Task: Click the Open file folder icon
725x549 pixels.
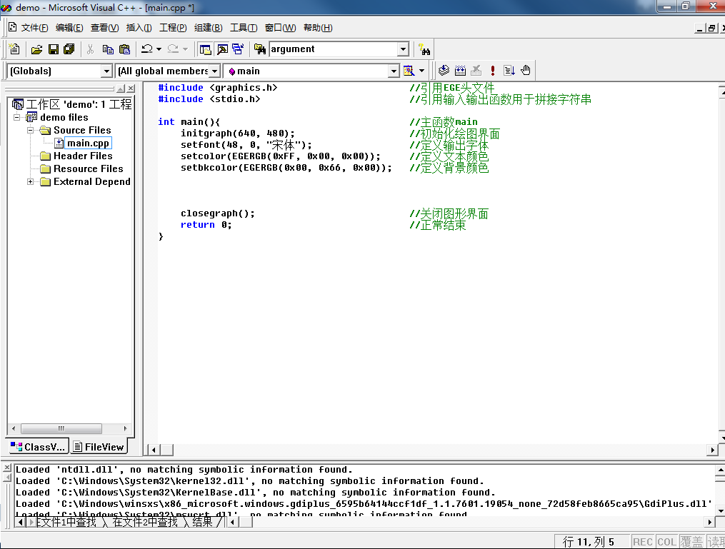Action: pos(36,49)
